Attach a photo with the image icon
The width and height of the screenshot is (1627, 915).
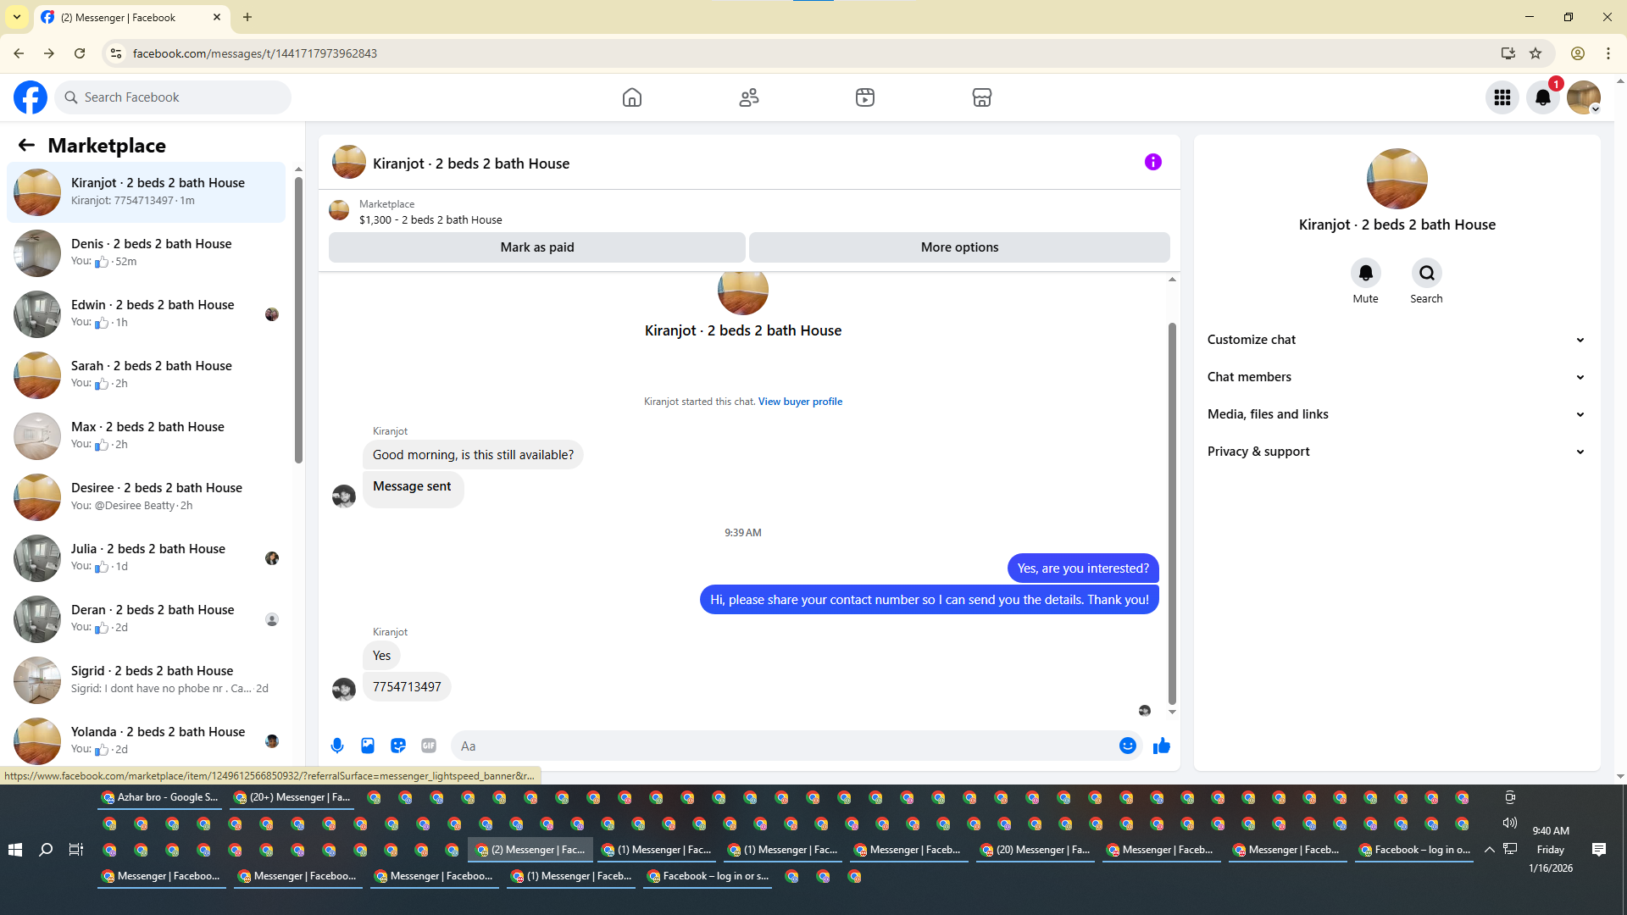[x=368, y=746]
